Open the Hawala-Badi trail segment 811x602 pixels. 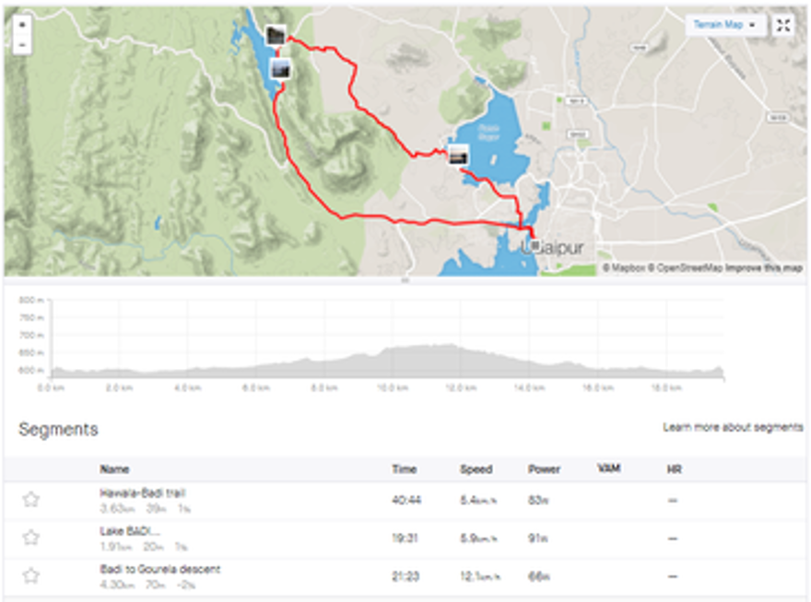[143, 492]
